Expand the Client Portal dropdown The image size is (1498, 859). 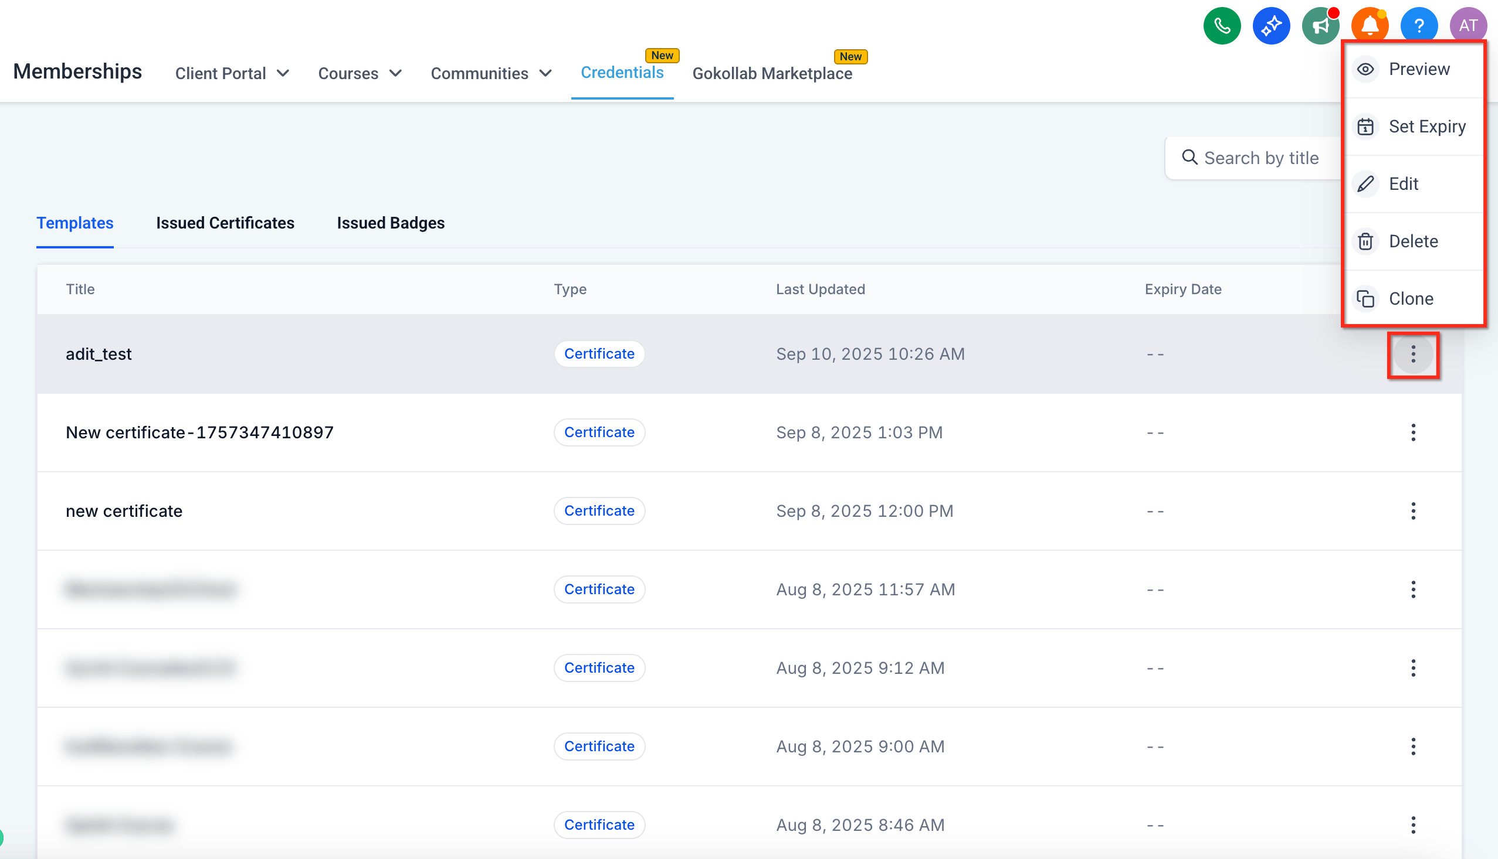click(x=232, y=74)
